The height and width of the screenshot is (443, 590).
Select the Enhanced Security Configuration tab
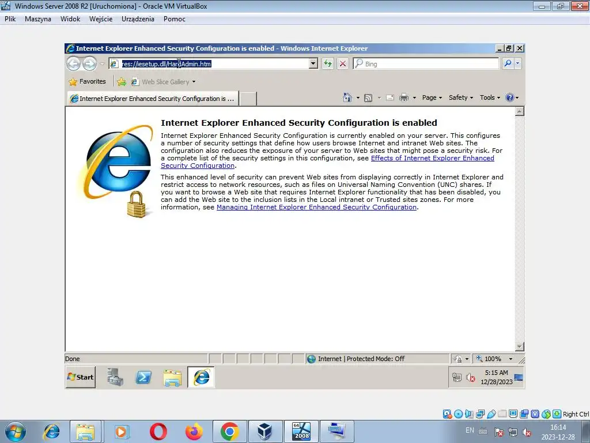pos(153,99)
